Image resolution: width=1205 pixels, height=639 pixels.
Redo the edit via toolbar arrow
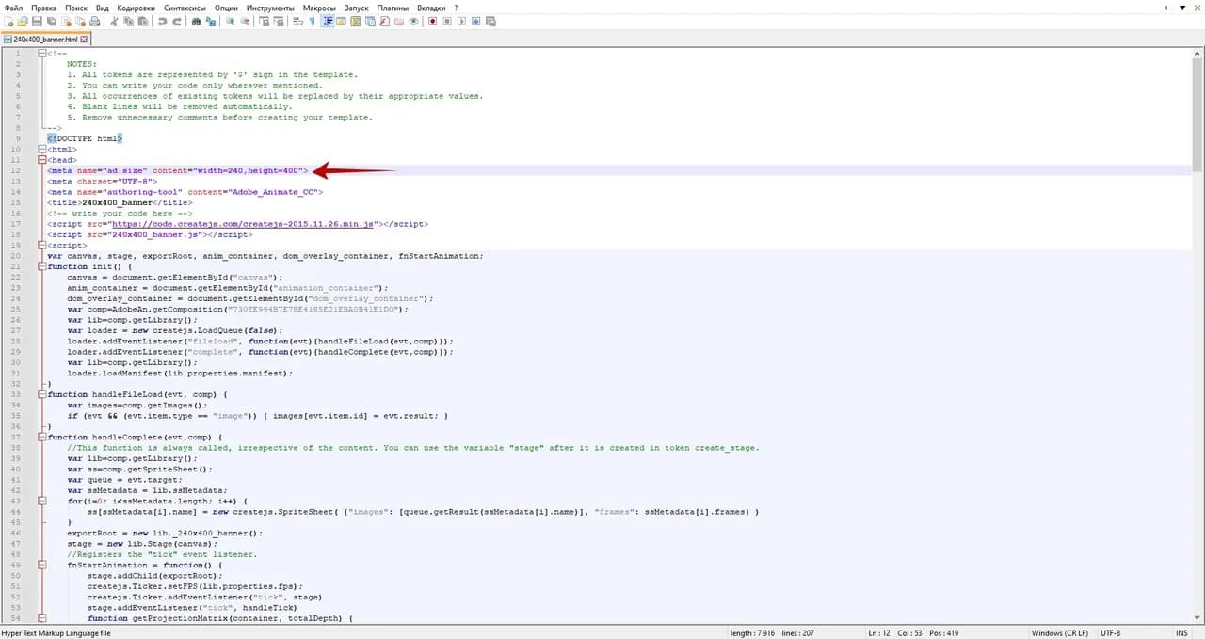coord(177,22)
